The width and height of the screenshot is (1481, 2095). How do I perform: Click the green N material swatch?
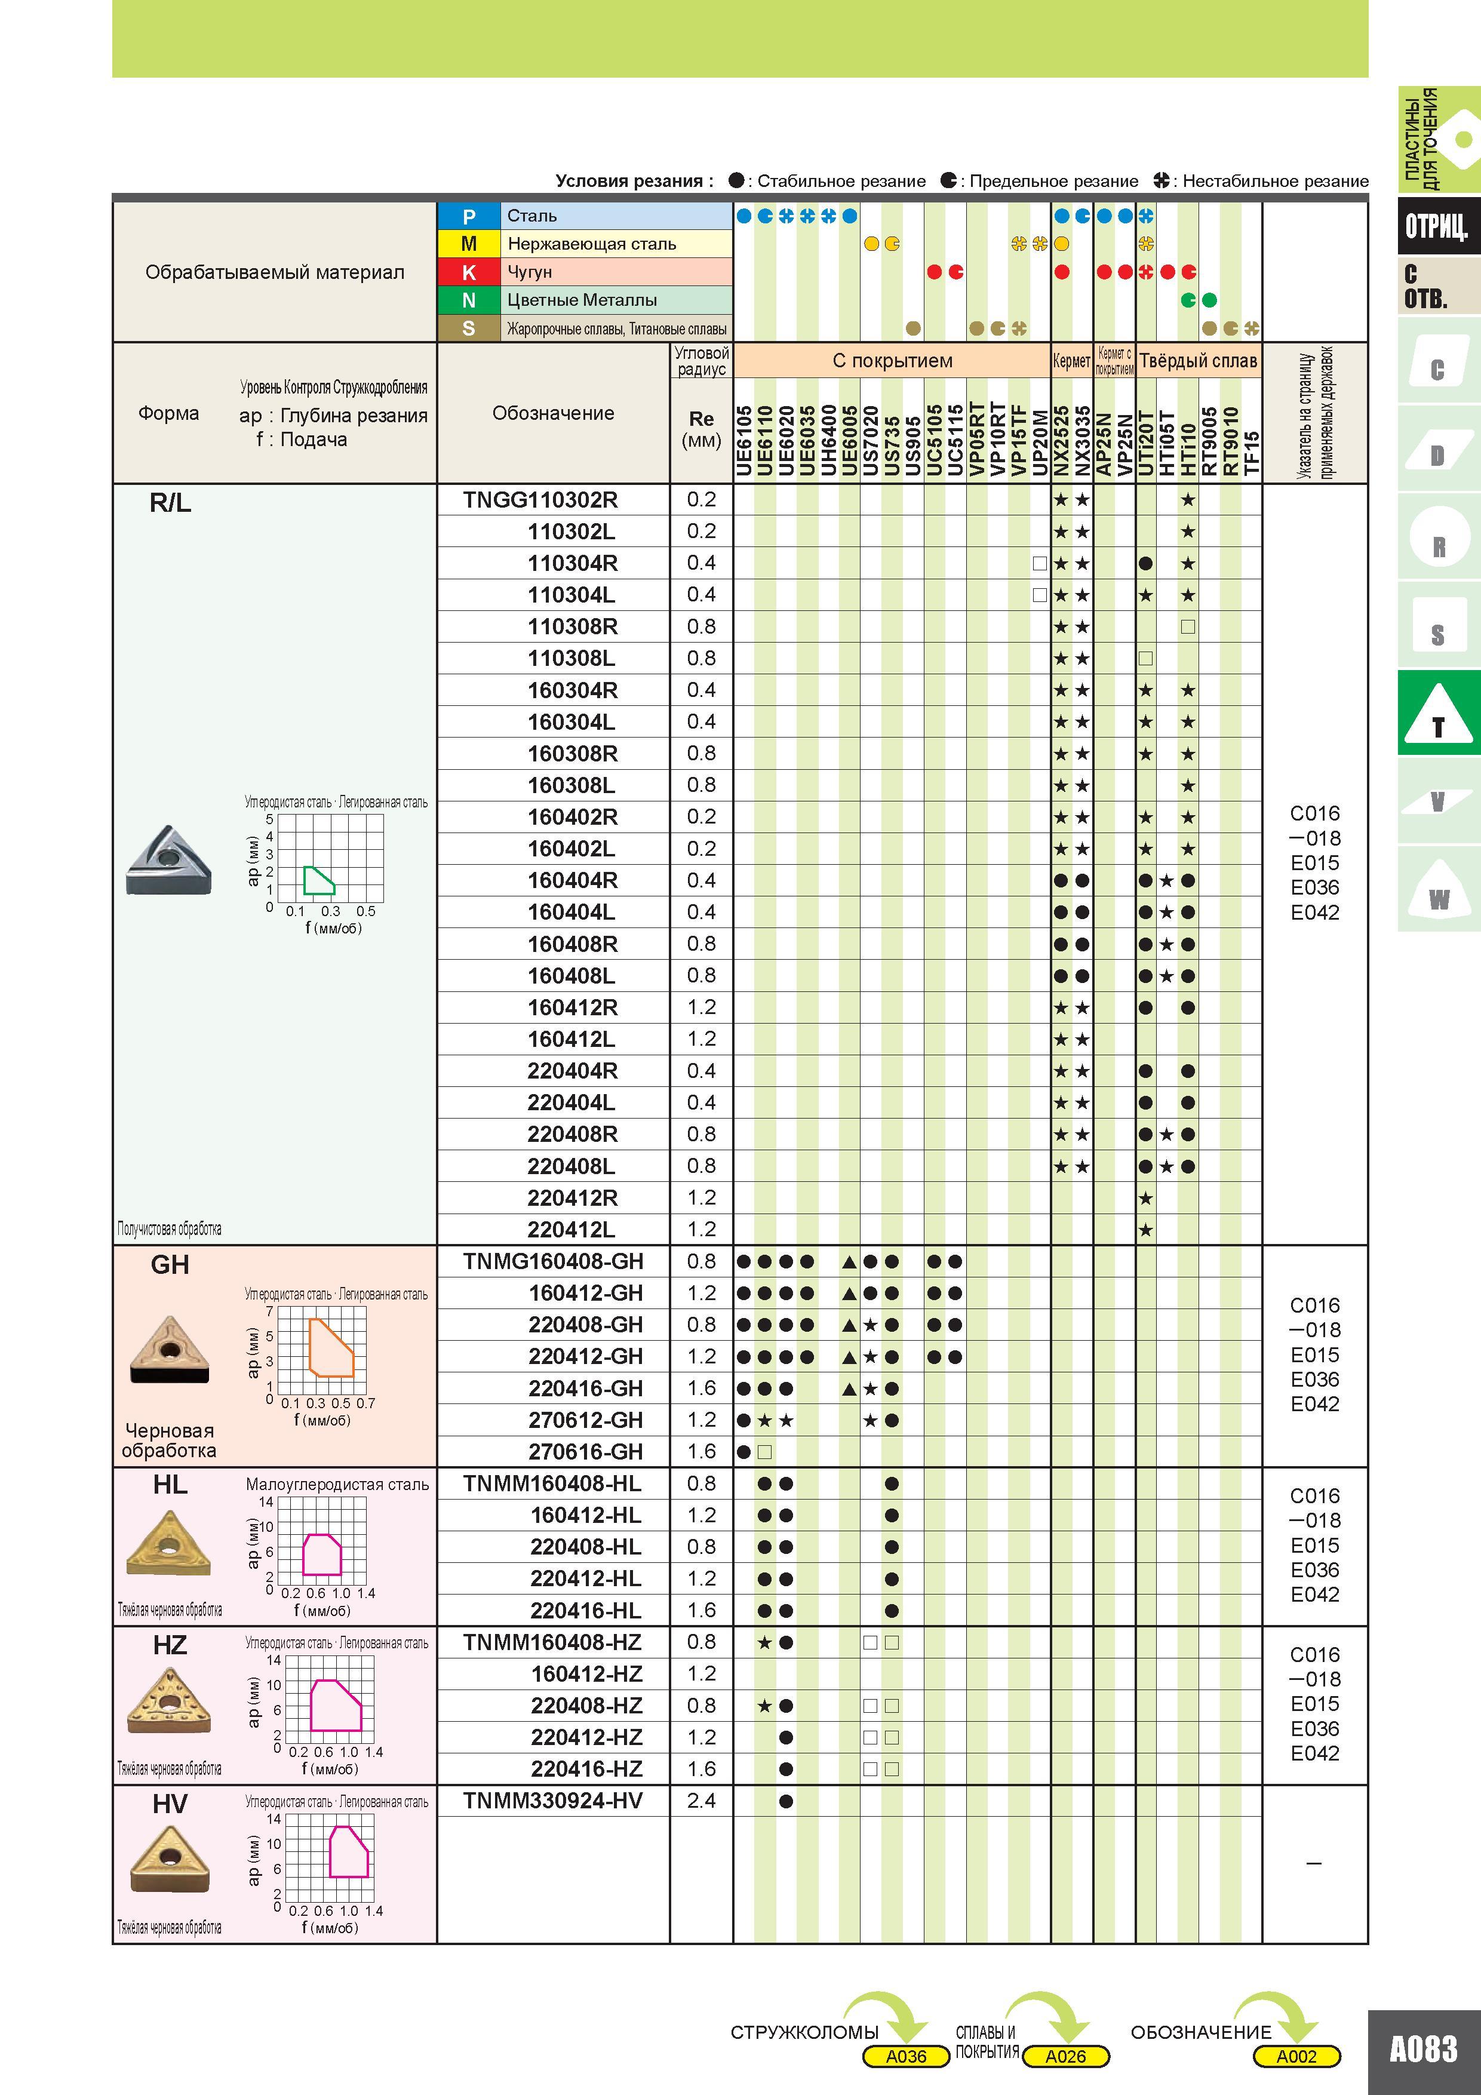point(469,300)
